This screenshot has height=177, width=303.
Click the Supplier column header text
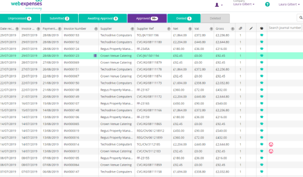(106, 29)
